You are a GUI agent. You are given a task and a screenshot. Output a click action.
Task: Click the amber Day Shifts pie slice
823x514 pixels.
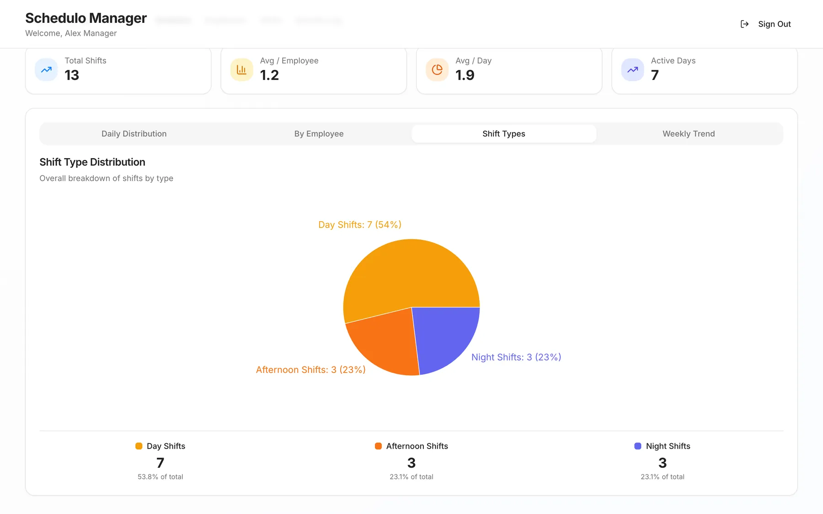tap(407, 274)
